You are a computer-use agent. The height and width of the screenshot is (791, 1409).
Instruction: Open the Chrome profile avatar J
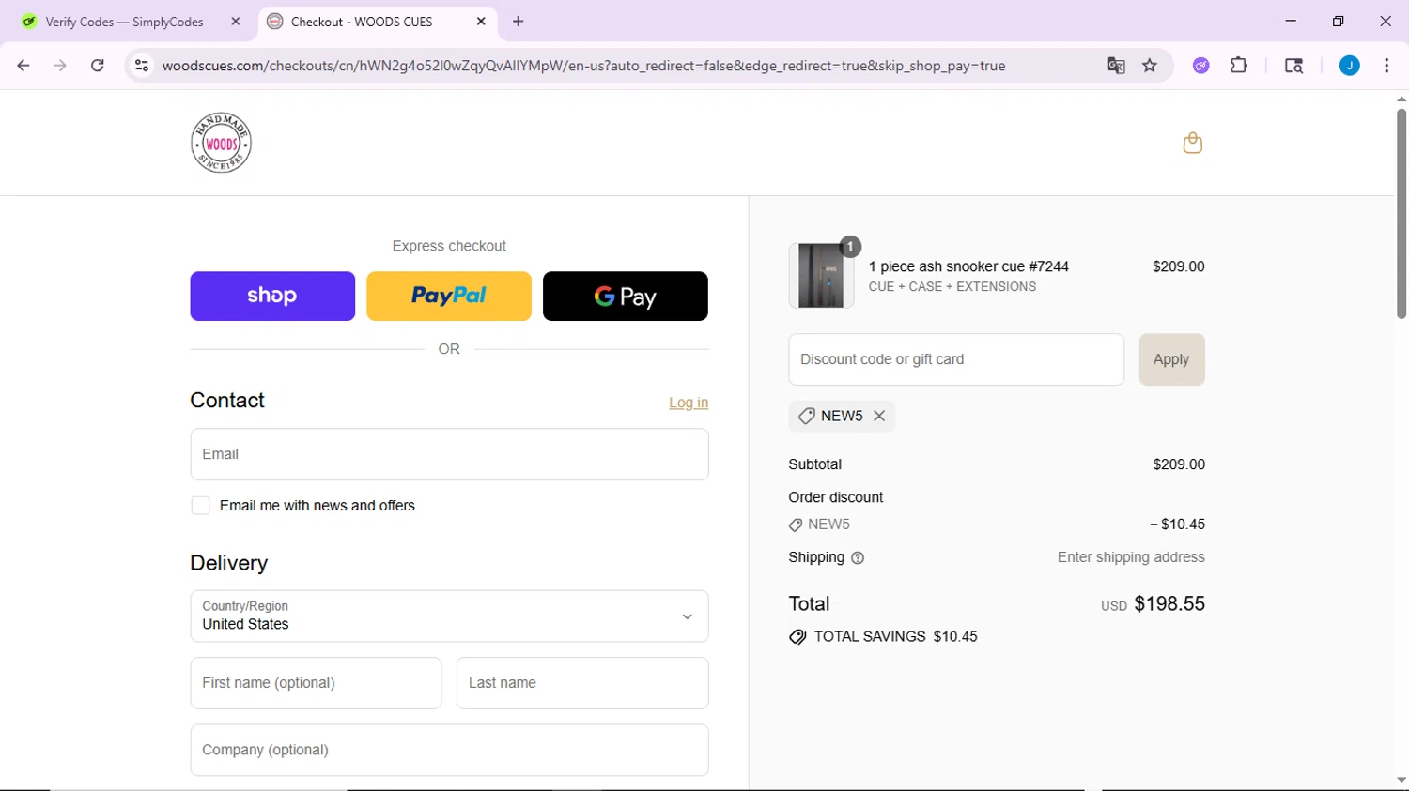1350,66
